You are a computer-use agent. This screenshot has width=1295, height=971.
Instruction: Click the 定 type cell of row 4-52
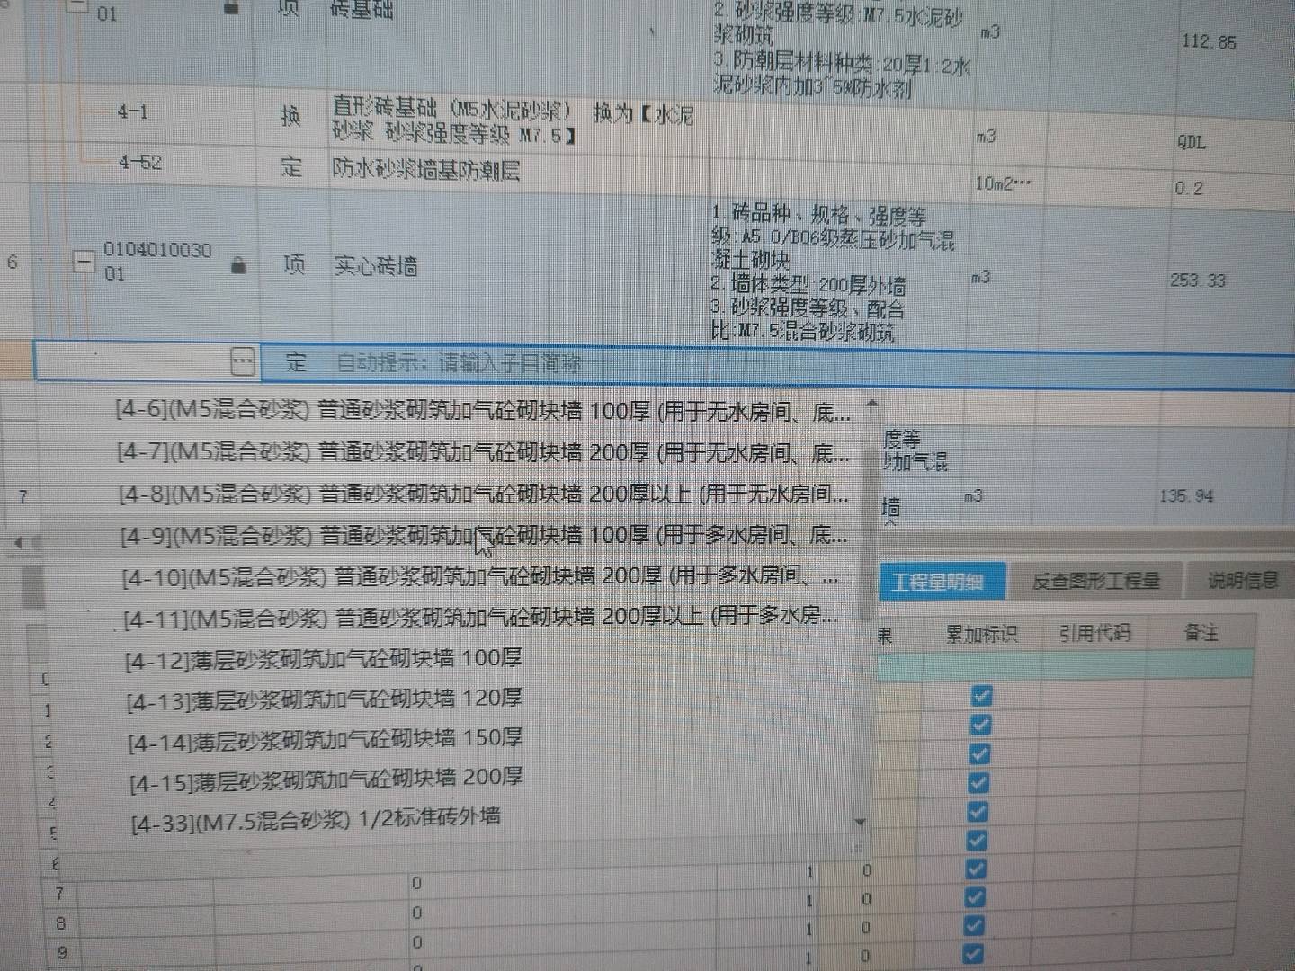tap(291, 166)
